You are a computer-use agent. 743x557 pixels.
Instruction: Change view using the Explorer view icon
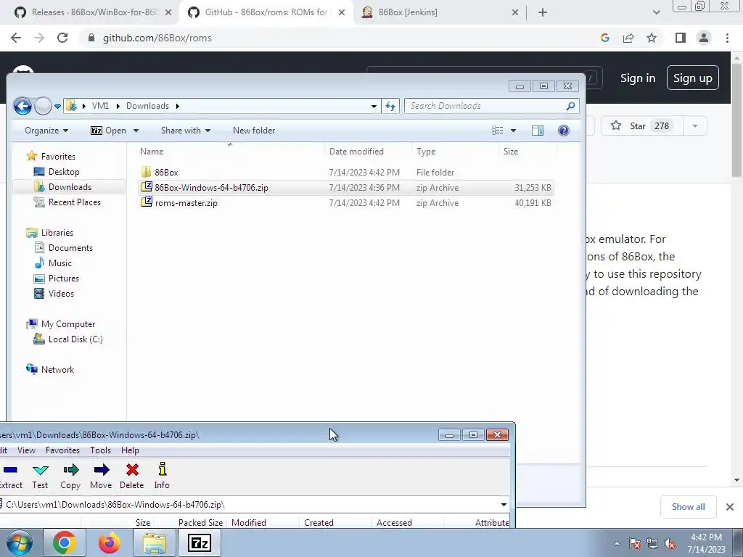click(x=498, y=131)
